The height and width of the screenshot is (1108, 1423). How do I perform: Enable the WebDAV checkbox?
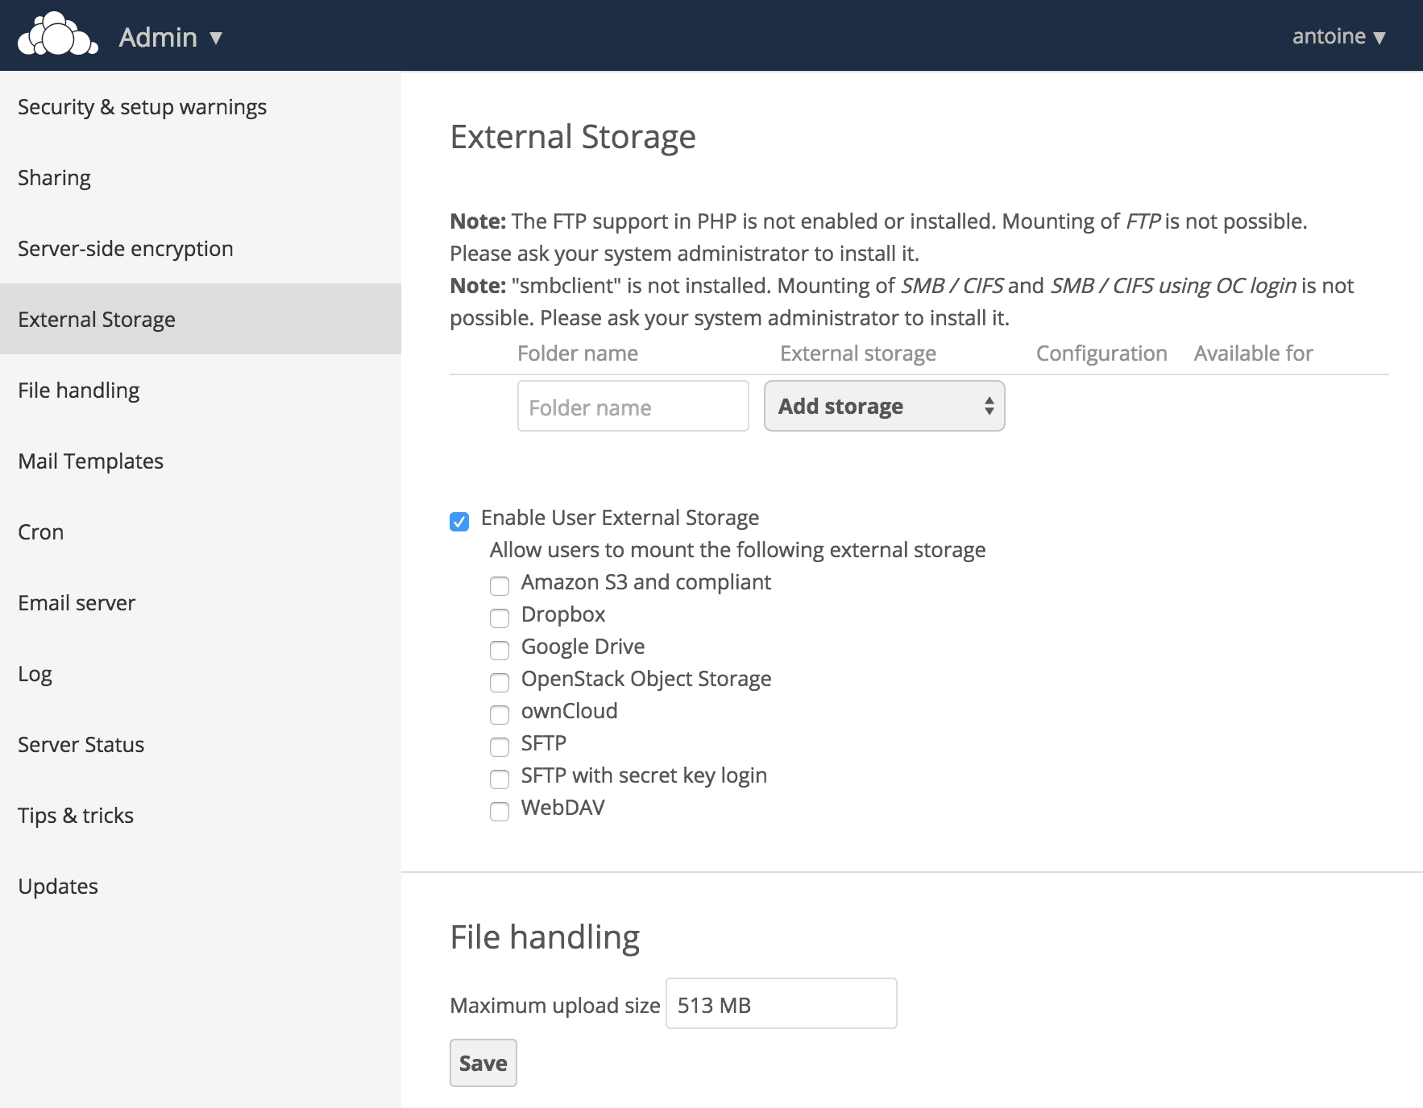click(x=500, y=811)
